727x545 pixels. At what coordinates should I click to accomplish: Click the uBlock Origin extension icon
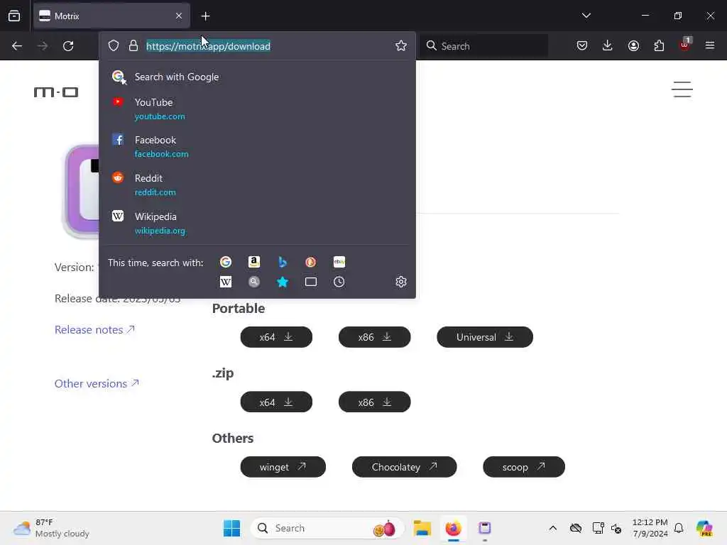coord(685,45)
